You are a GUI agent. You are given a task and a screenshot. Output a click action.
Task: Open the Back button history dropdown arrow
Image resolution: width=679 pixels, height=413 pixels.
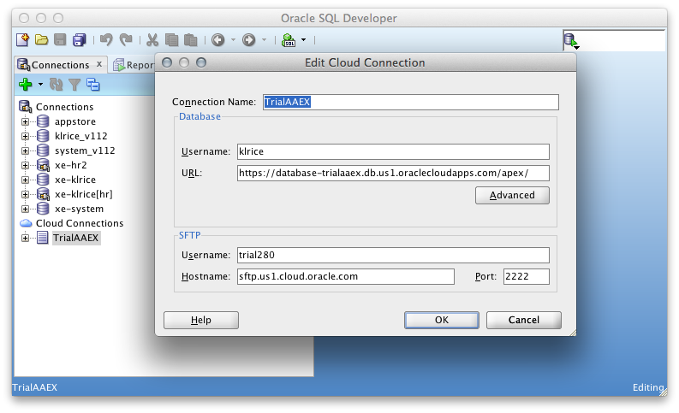(x=233, y=40)
